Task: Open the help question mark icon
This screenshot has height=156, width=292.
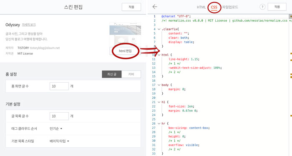Action: (262, 7)
